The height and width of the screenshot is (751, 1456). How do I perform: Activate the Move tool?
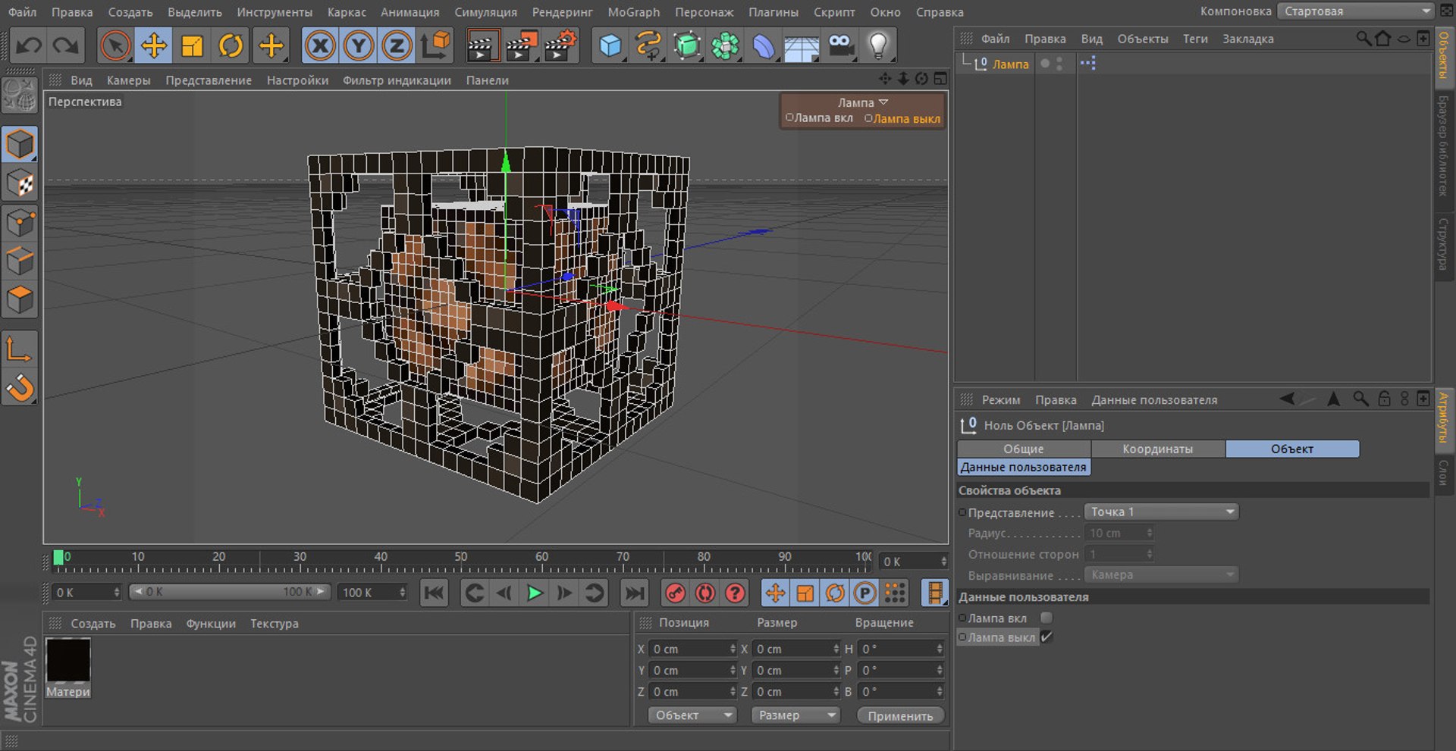(154, 46)
